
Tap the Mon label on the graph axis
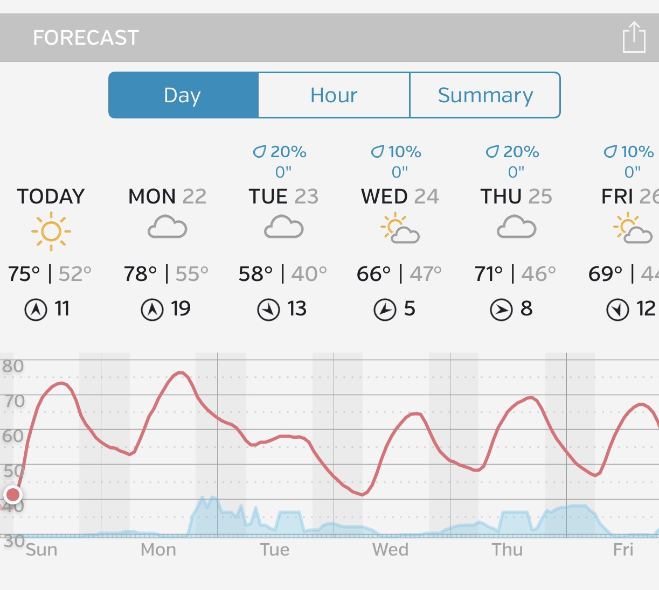pos(158,550)
